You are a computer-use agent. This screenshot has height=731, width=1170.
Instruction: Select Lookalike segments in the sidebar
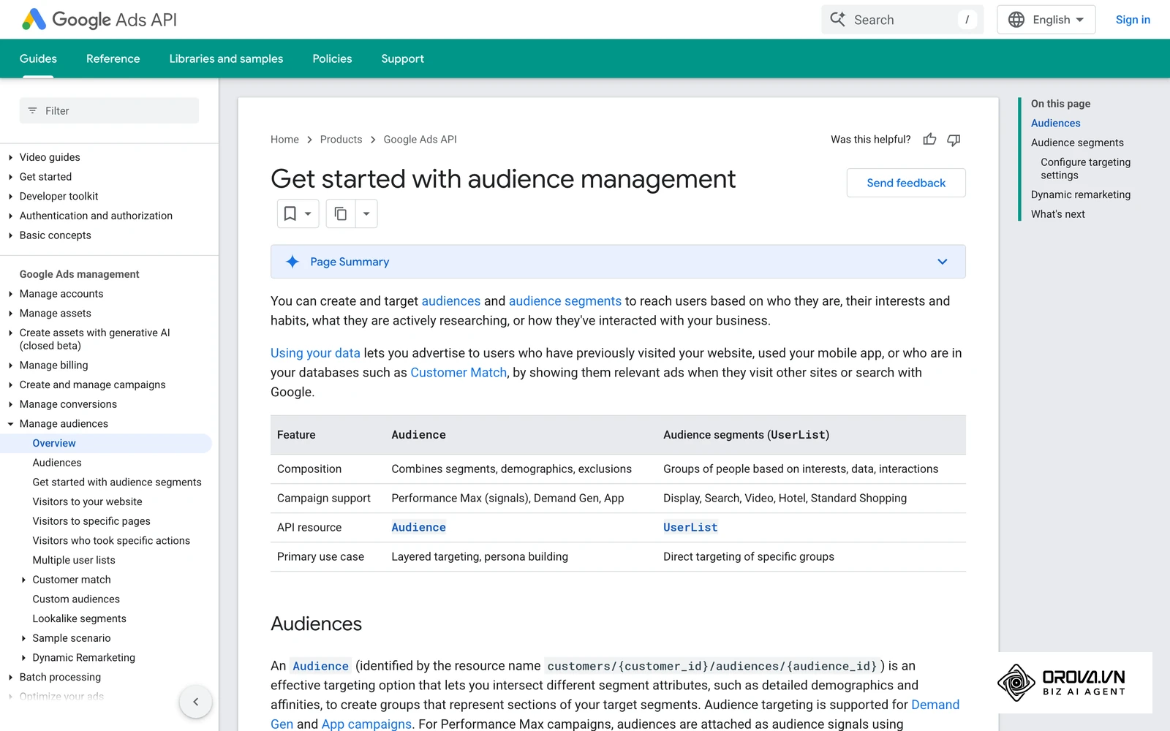[79, 618]
